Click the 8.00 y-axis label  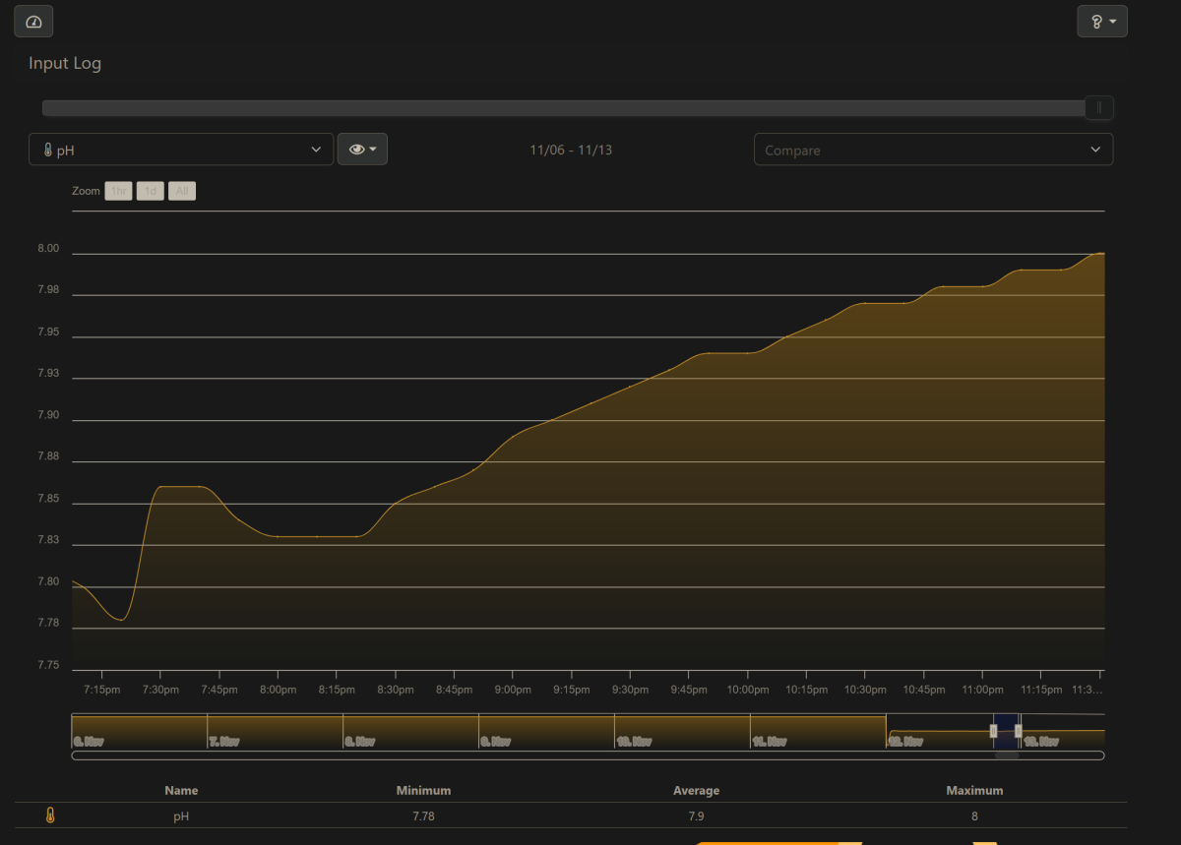point(49,249)
